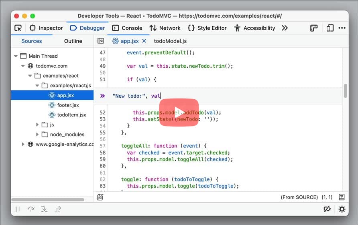Collapse the examples/react folder
Image resolution: width=358 pixels, height=225 pixels.
[x=30, y=76]
